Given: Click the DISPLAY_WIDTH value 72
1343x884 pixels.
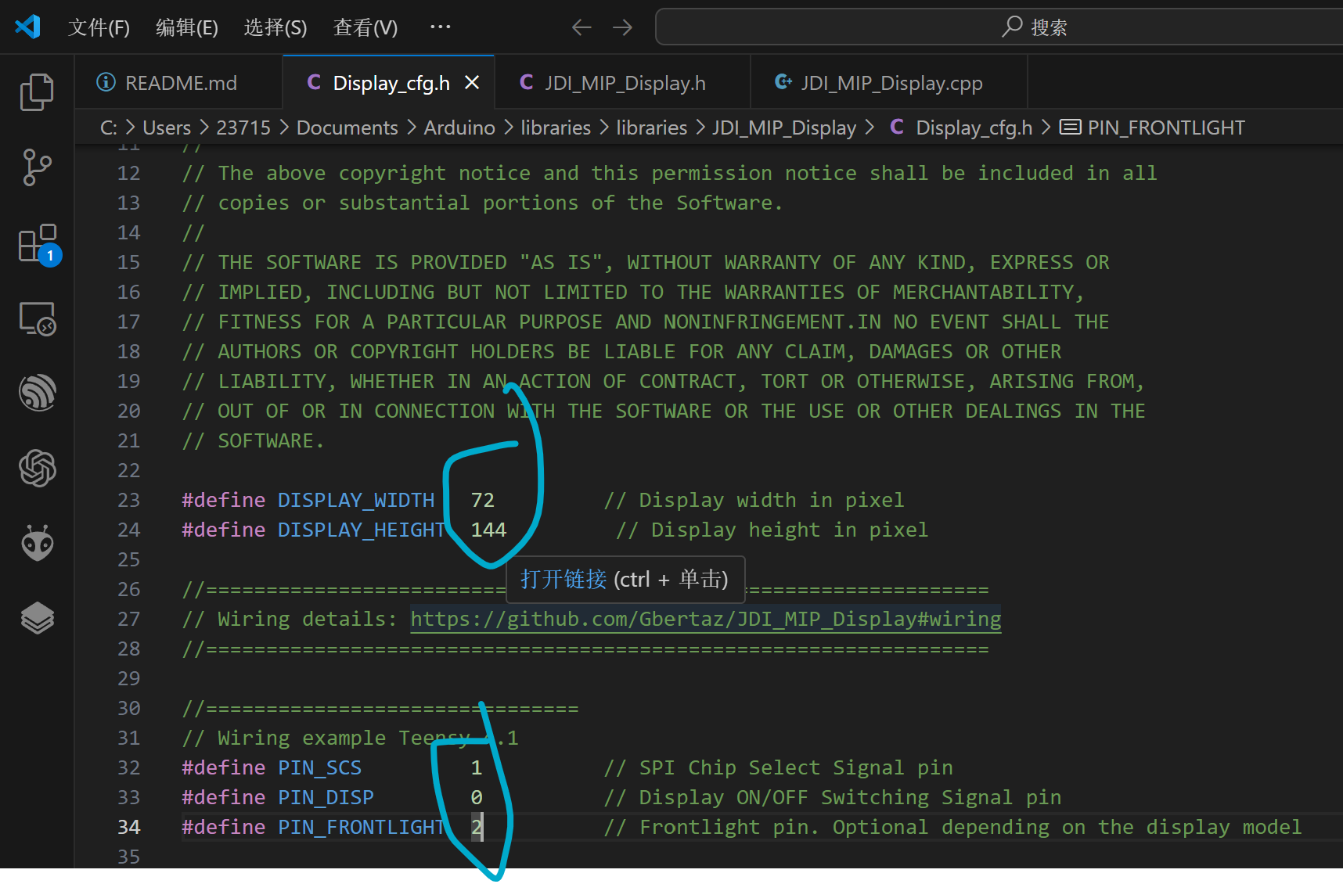Looking at the screenshot, I should [483, 500].
